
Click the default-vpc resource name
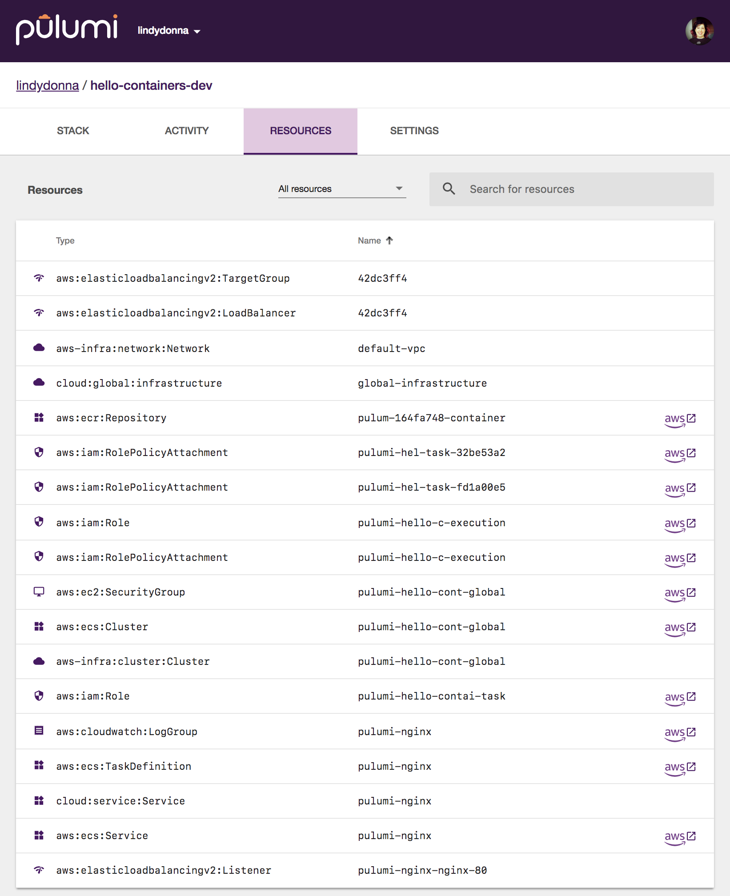tap(392, 348)
